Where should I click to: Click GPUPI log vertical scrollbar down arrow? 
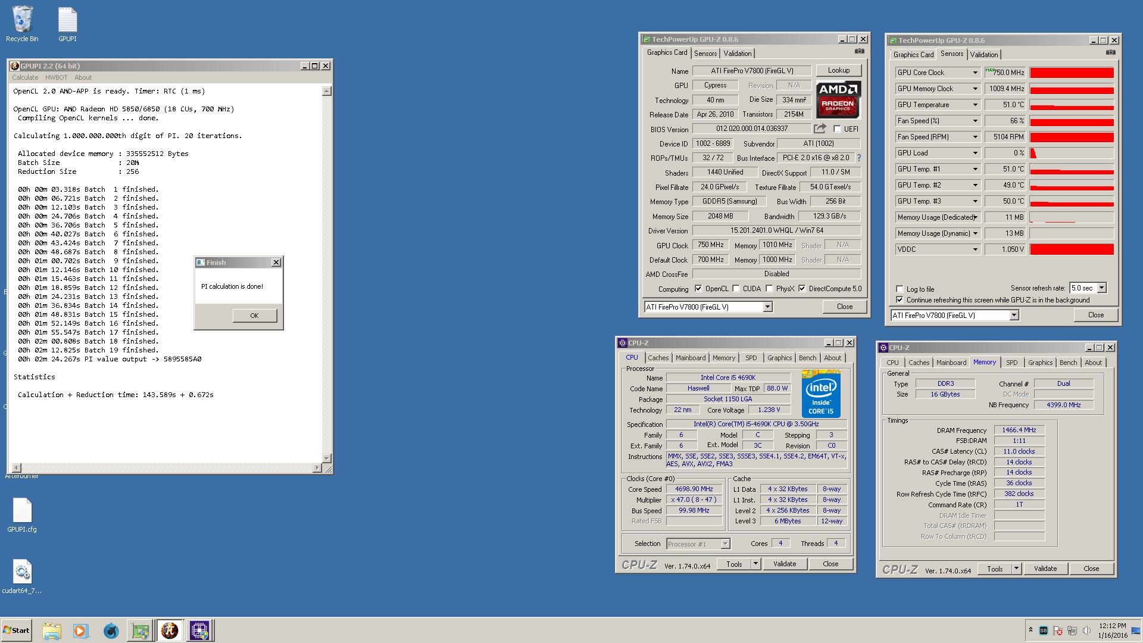pyautogui.click(x=326, y=458)
